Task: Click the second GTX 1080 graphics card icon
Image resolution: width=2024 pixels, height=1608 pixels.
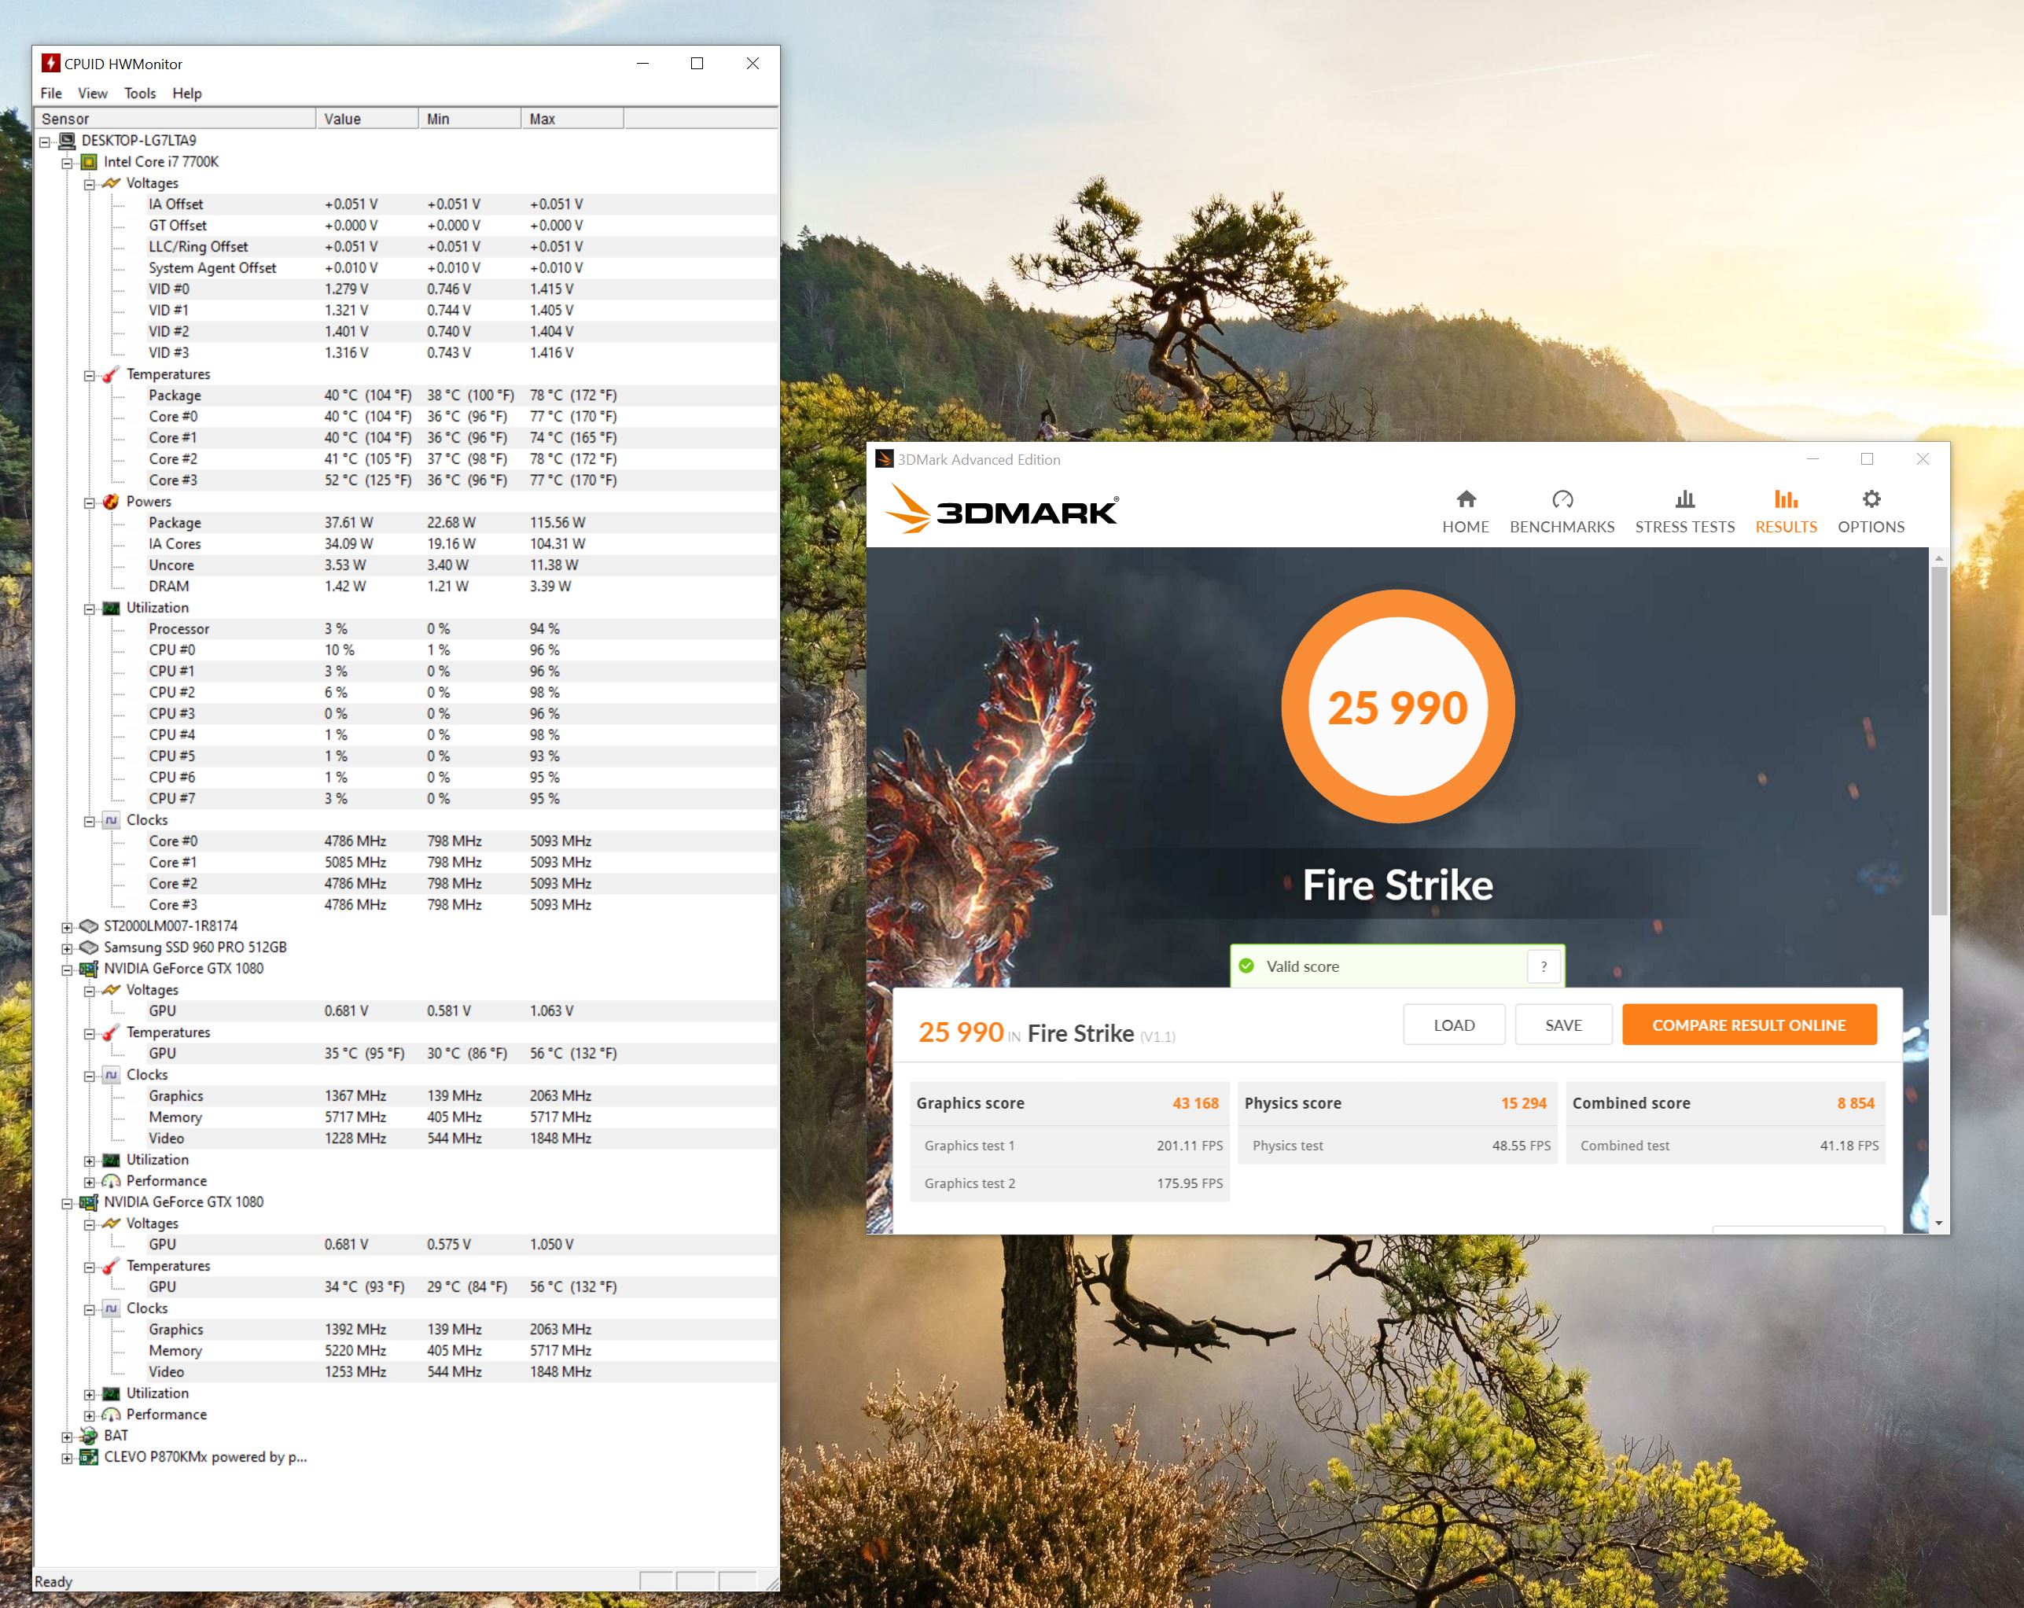Action: coord(89,1201)
